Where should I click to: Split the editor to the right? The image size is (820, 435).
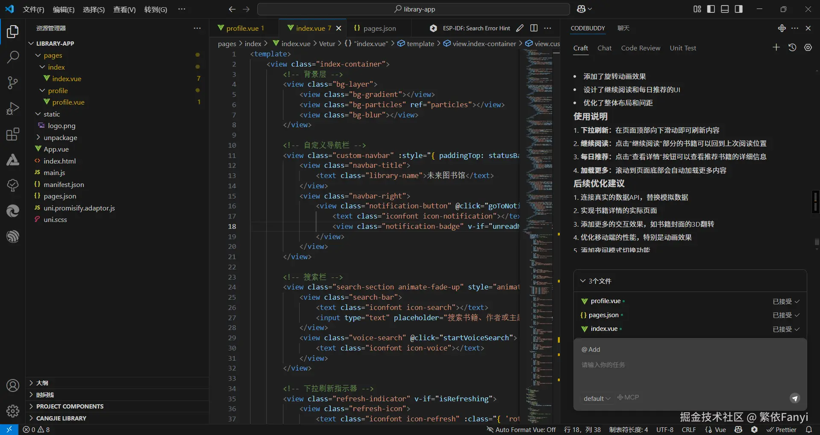pos(534,28)
